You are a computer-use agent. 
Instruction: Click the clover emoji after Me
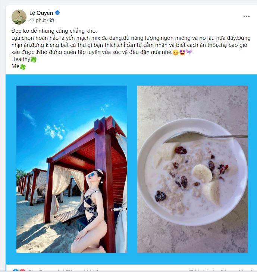pos(23,67)
